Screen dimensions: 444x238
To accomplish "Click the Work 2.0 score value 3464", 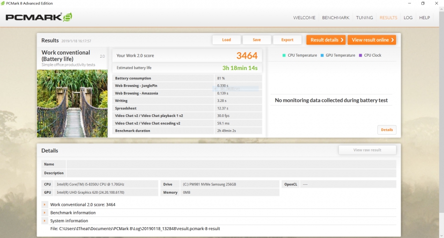I will pyautogui.click(x=247, y=56).
